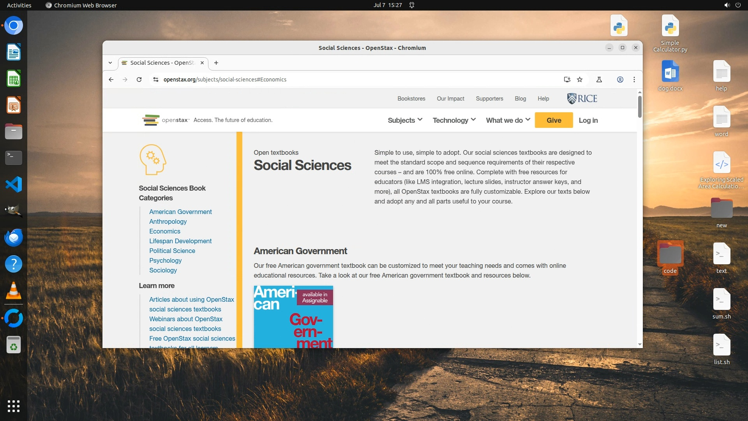Open the Bookstores top menu link
Screen dimensions: 748x421
[x=411, y=99]
